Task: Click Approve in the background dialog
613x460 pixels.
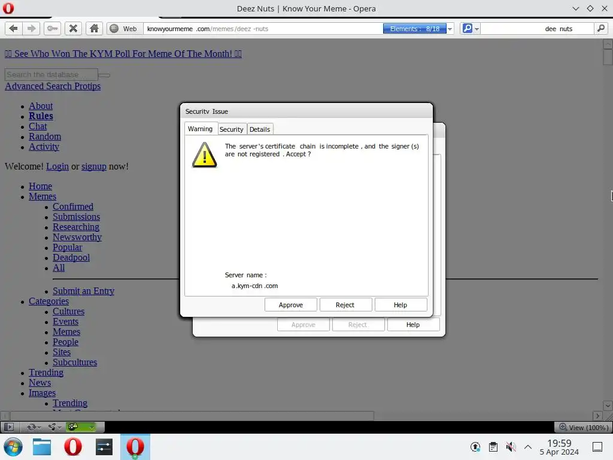Action: pos(304,325)
